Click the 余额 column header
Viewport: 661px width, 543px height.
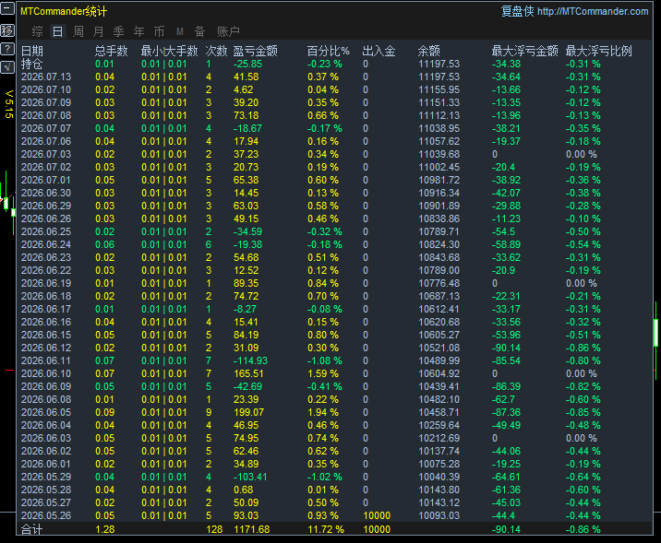429,52
